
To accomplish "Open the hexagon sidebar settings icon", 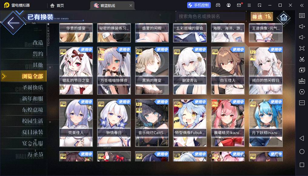I will 302,91.
